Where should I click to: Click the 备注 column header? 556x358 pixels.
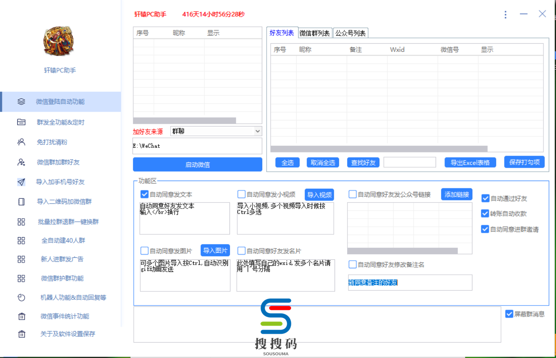(356, 49)
